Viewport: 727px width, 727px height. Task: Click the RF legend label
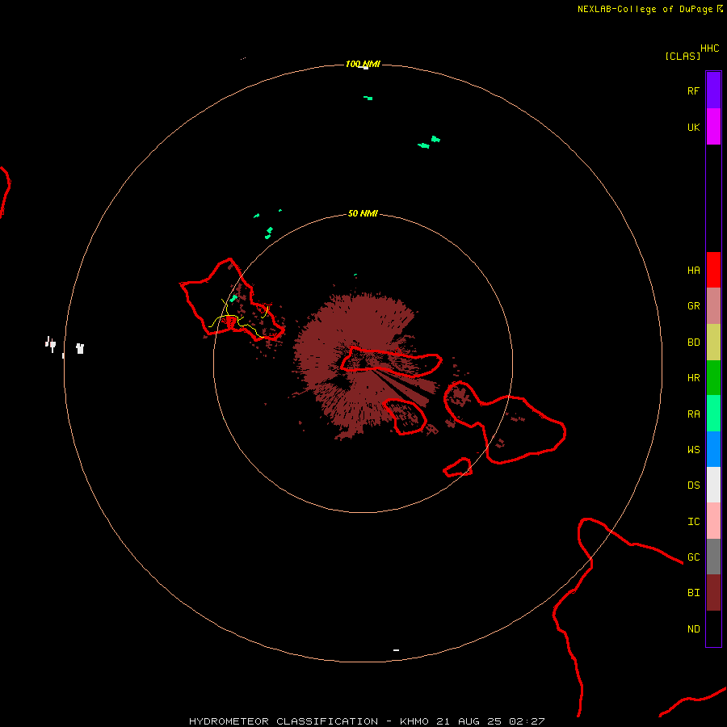[693, 90]
